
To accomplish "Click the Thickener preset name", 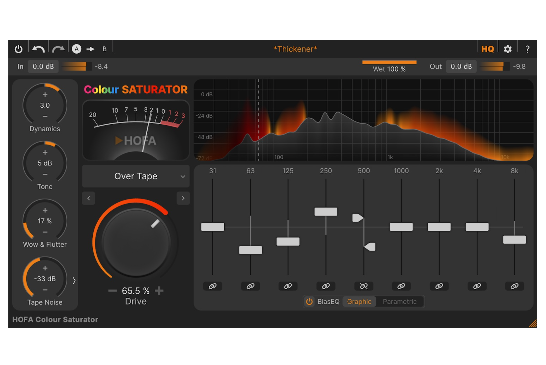I will (295, 49).
